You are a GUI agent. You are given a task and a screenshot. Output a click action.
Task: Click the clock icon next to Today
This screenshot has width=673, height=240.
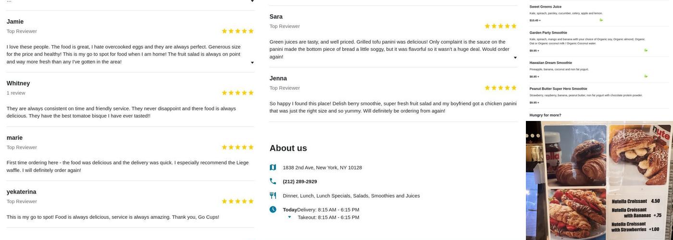pyautogui.click(x=273, y=209)
